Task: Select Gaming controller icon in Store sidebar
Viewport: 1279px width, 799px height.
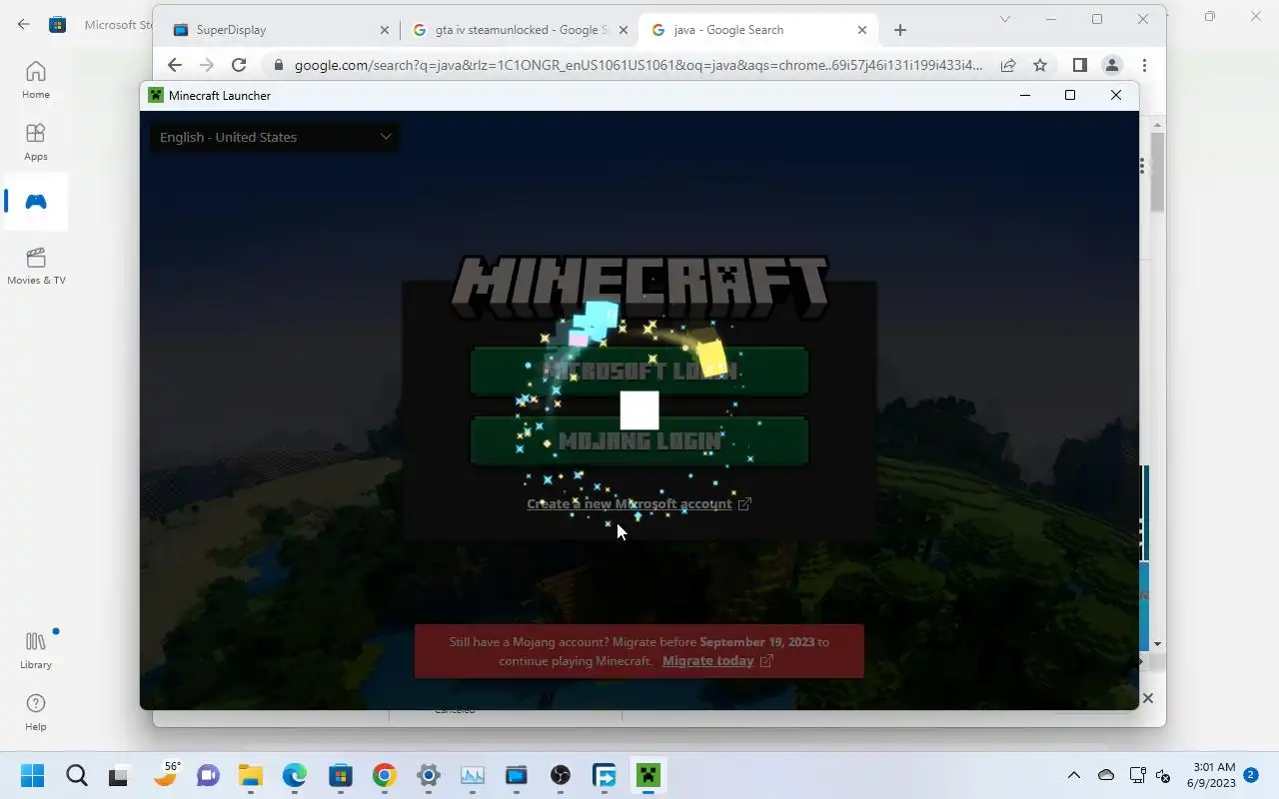Action: pyautogui.click(x=36, y=202)
